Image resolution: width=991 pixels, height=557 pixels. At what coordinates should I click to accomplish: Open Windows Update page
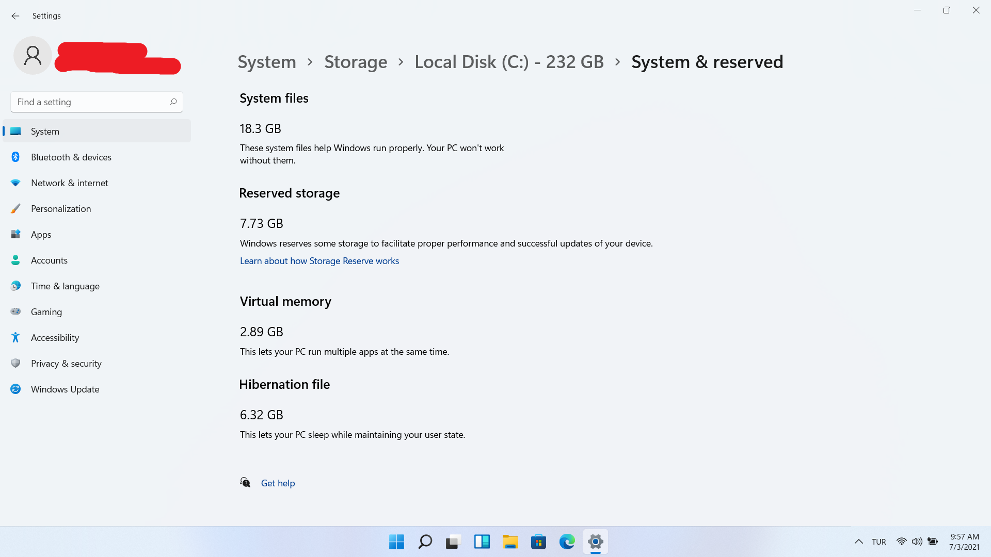[65, 389]
